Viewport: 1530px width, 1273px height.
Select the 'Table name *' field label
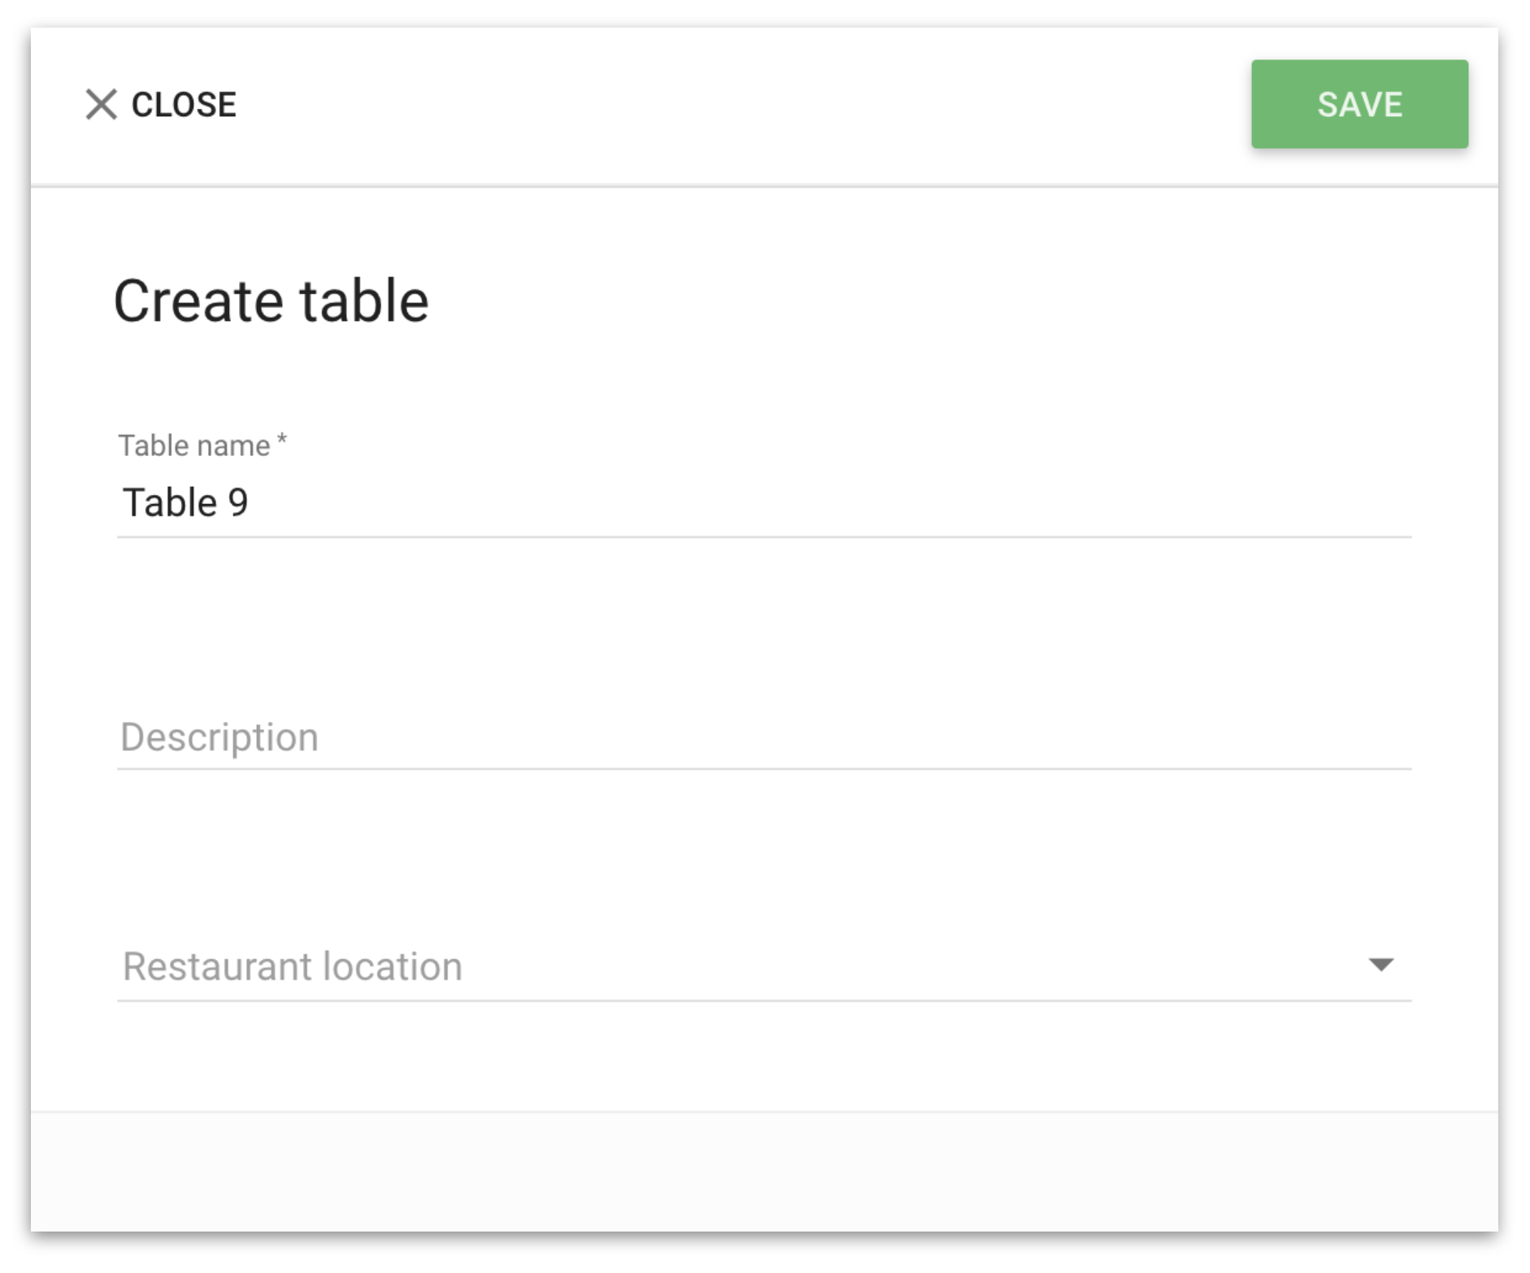[203, 445]
